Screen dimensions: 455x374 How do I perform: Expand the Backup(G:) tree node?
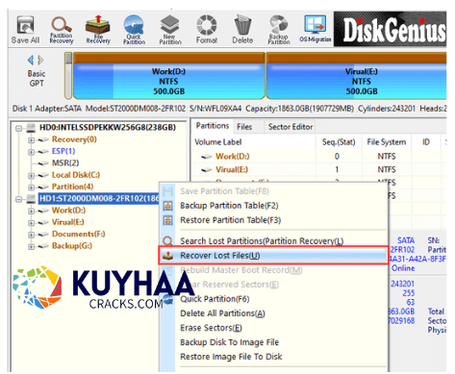coord(31,246)
